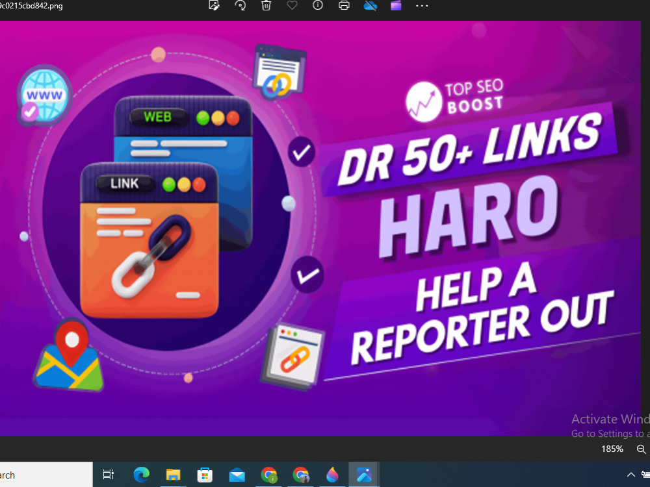Select the active Photos app taskbar icon
This screenshot has height=487, width=650.
[364, 475]
